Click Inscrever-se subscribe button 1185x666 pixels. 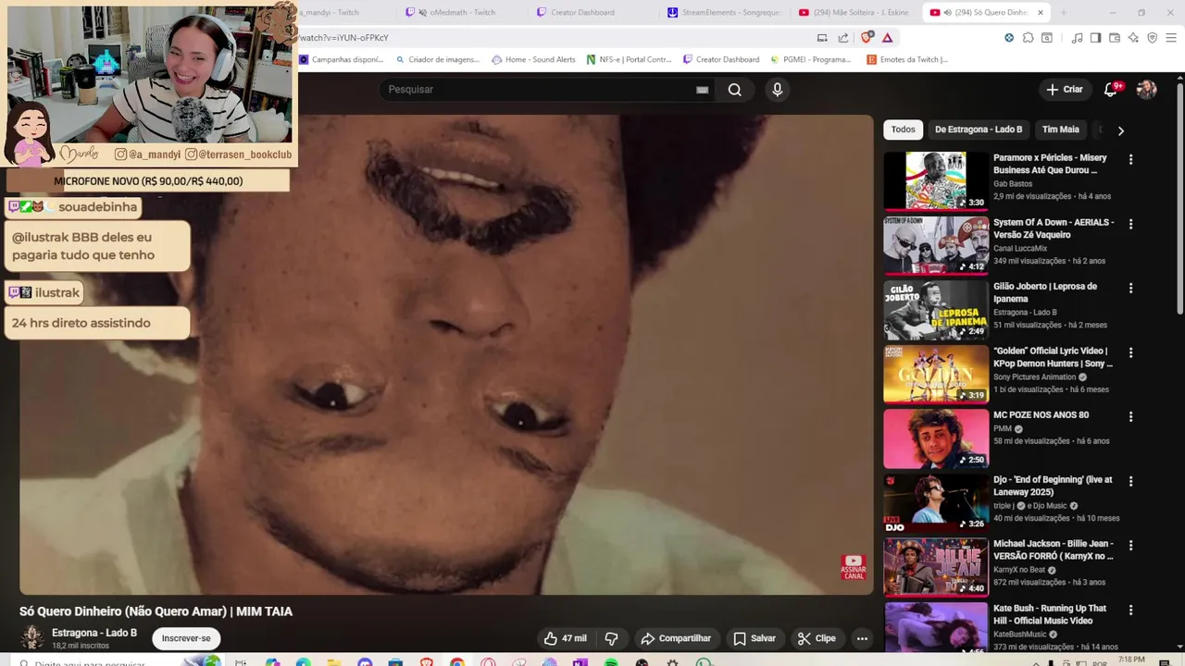tap(186, 638)
